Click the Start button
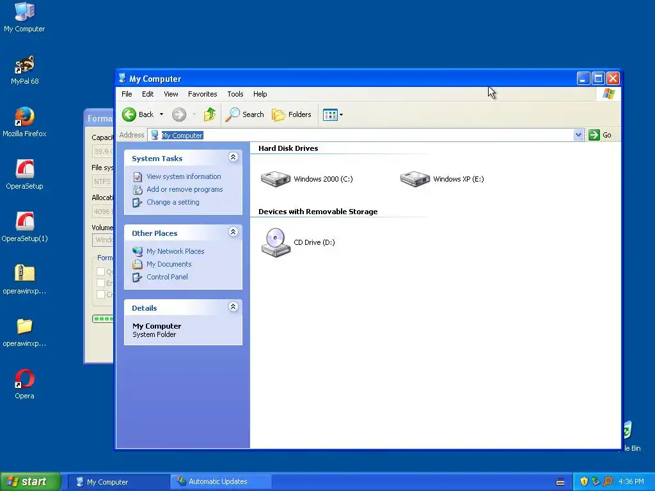This screenshot has height=491, width=655. (x=30, y=482)
